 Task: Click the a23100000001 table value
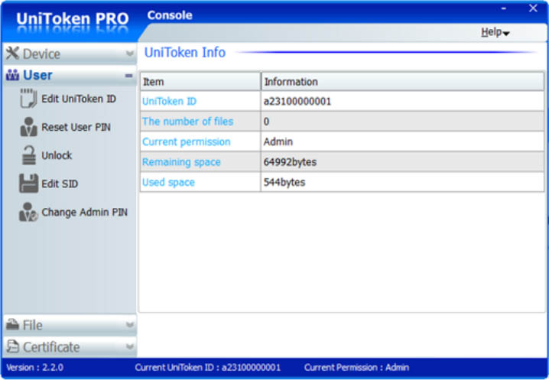tap(297, 102)
